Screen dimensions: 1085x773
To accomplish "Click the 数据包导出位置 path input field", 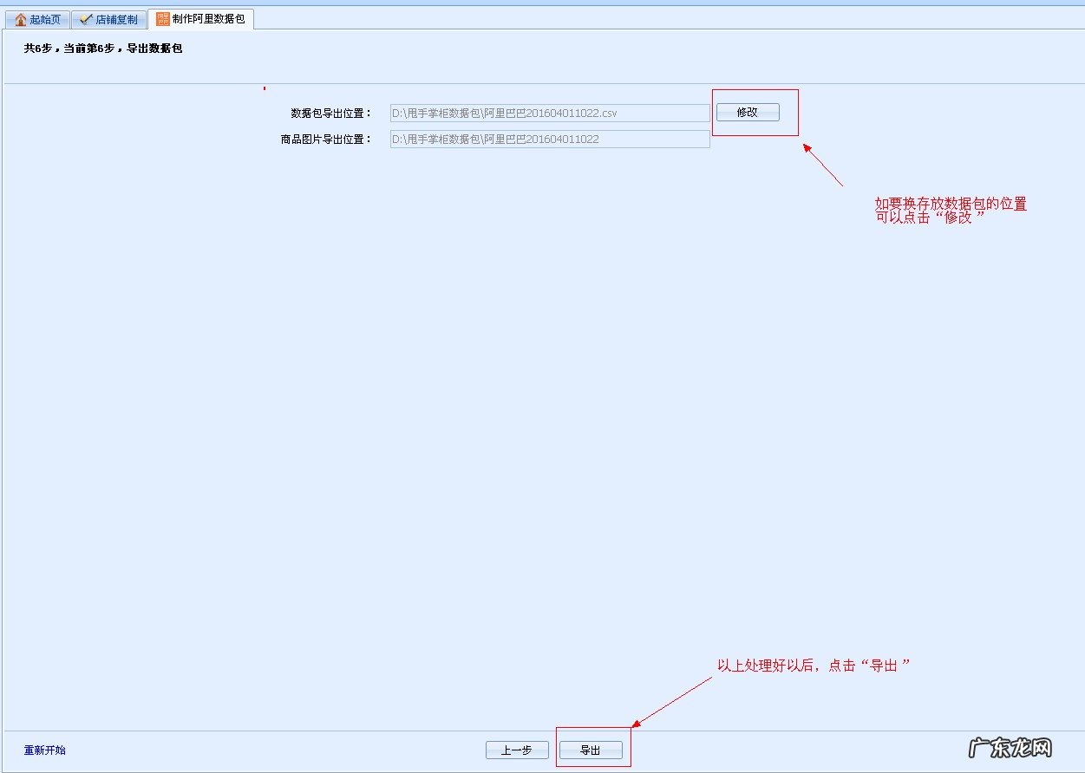I will tap(549, 113).
